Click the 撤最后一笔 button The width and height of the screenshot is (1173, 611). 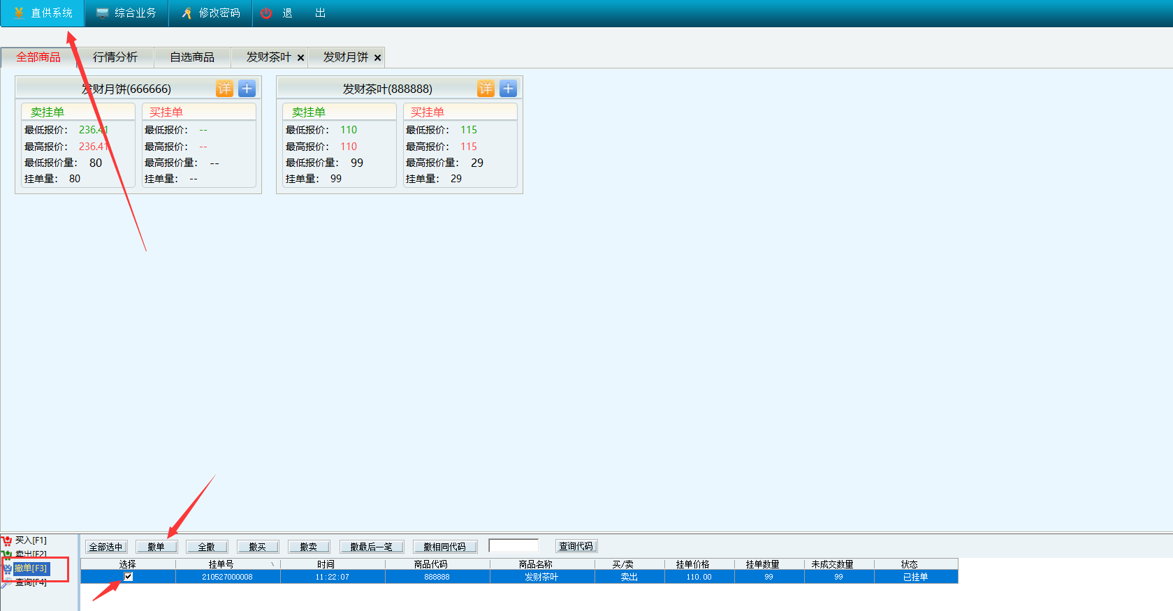(372, 547)
